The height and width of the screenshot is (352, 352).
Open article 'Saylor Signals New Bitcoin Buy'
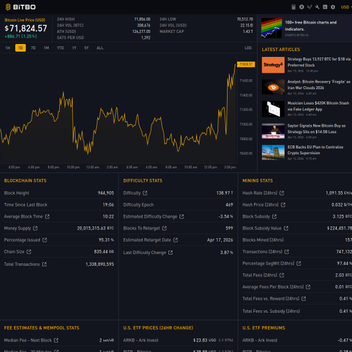coord(317,128)
